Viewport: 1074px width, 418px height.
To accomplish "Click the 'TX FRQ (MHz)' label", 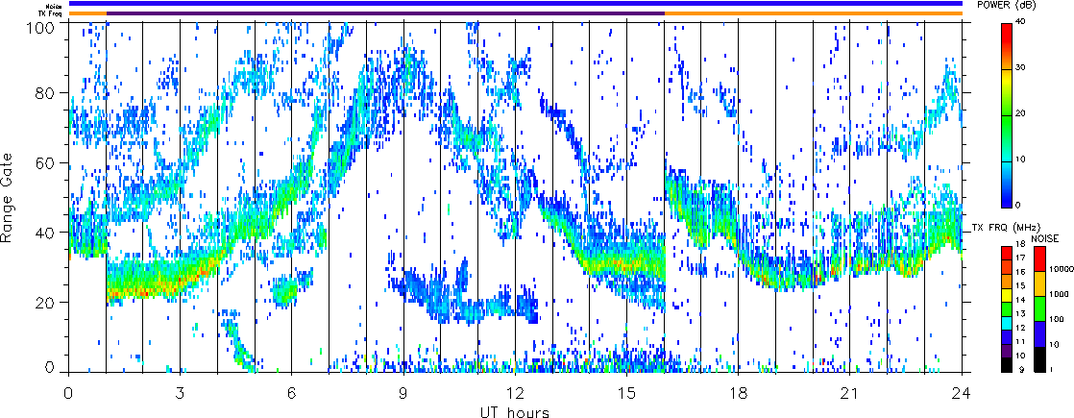I will pos(1005,227).
